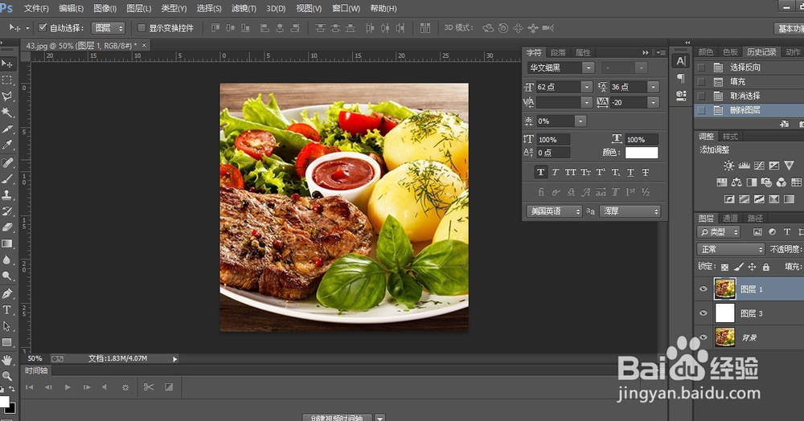Viewport: 804px width, 421px height.
Task: Click the Faux Bold button in Character panel
Action: (x=540, y=172)
